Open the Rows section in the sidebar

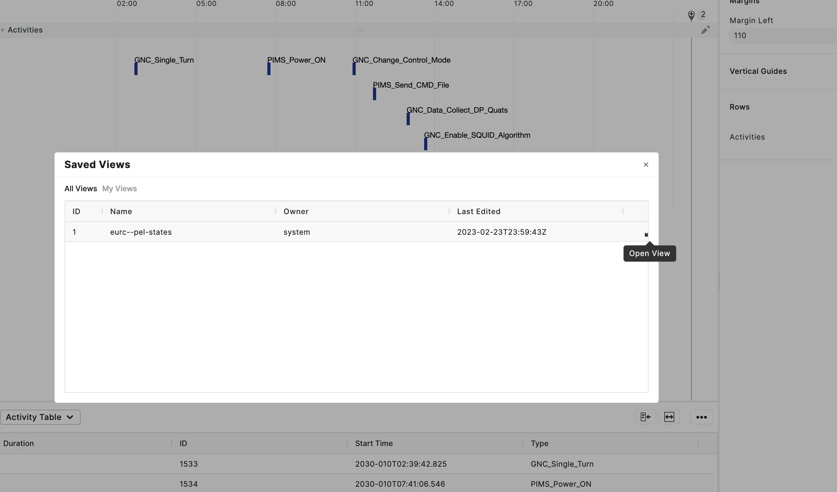click(739, 107)
